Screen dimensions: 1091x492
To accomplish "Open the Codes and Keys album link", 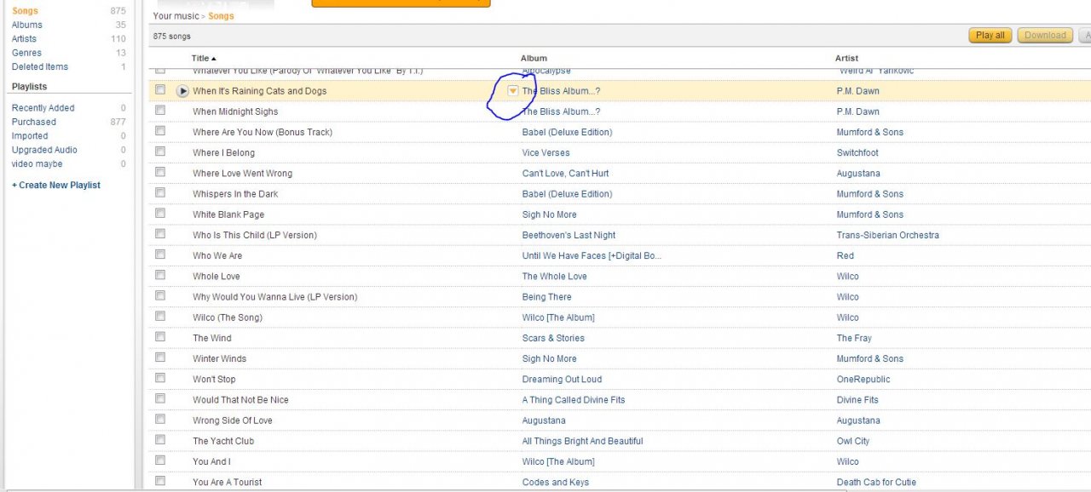I will click(556, 483).
